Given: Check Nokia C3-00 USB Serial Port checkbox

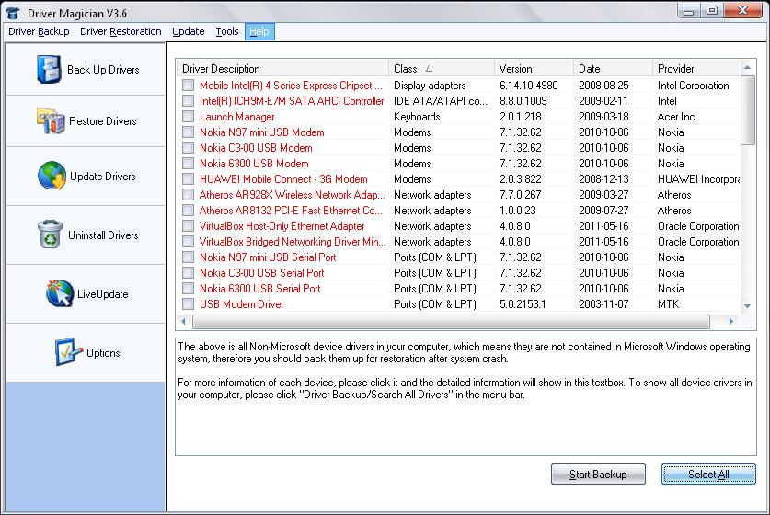Looking at the screenshot, I should (188, 273).
